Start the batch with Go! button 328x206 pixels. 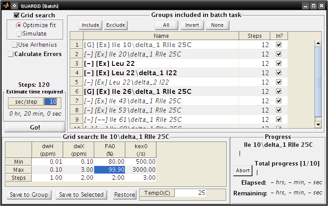coord(35,127)
